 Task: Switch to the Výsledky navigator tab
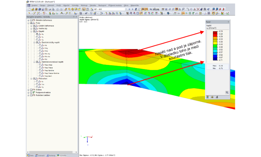62,155
